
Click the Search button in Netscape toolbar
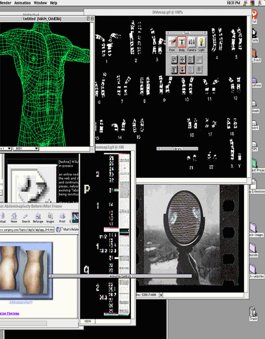click(26, 218)
